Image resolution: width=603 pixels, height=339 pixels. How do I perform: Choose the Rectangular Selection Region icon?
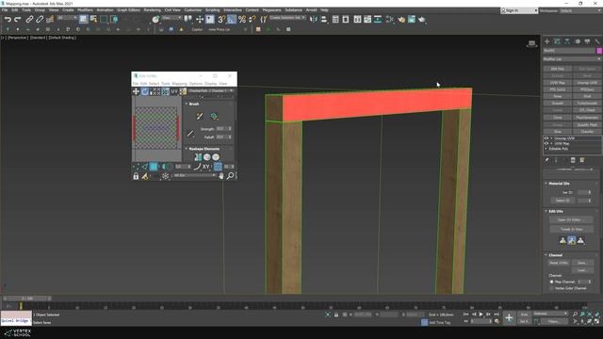click(104, 19)
